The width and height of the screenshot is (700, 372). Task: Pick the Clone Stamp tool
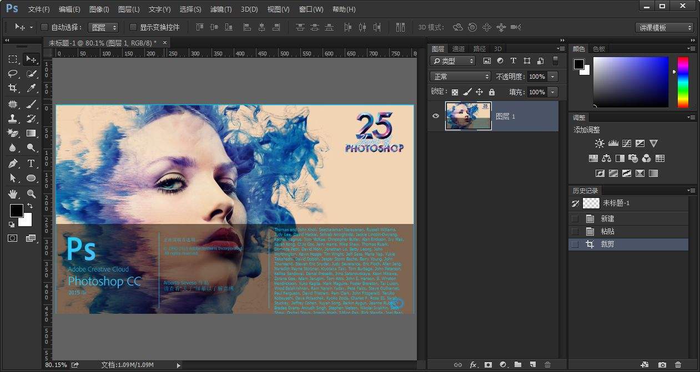click(x=12, y=118)
